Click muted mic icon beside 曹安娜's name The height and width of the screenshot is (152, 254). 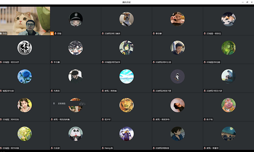pos(154,33)
